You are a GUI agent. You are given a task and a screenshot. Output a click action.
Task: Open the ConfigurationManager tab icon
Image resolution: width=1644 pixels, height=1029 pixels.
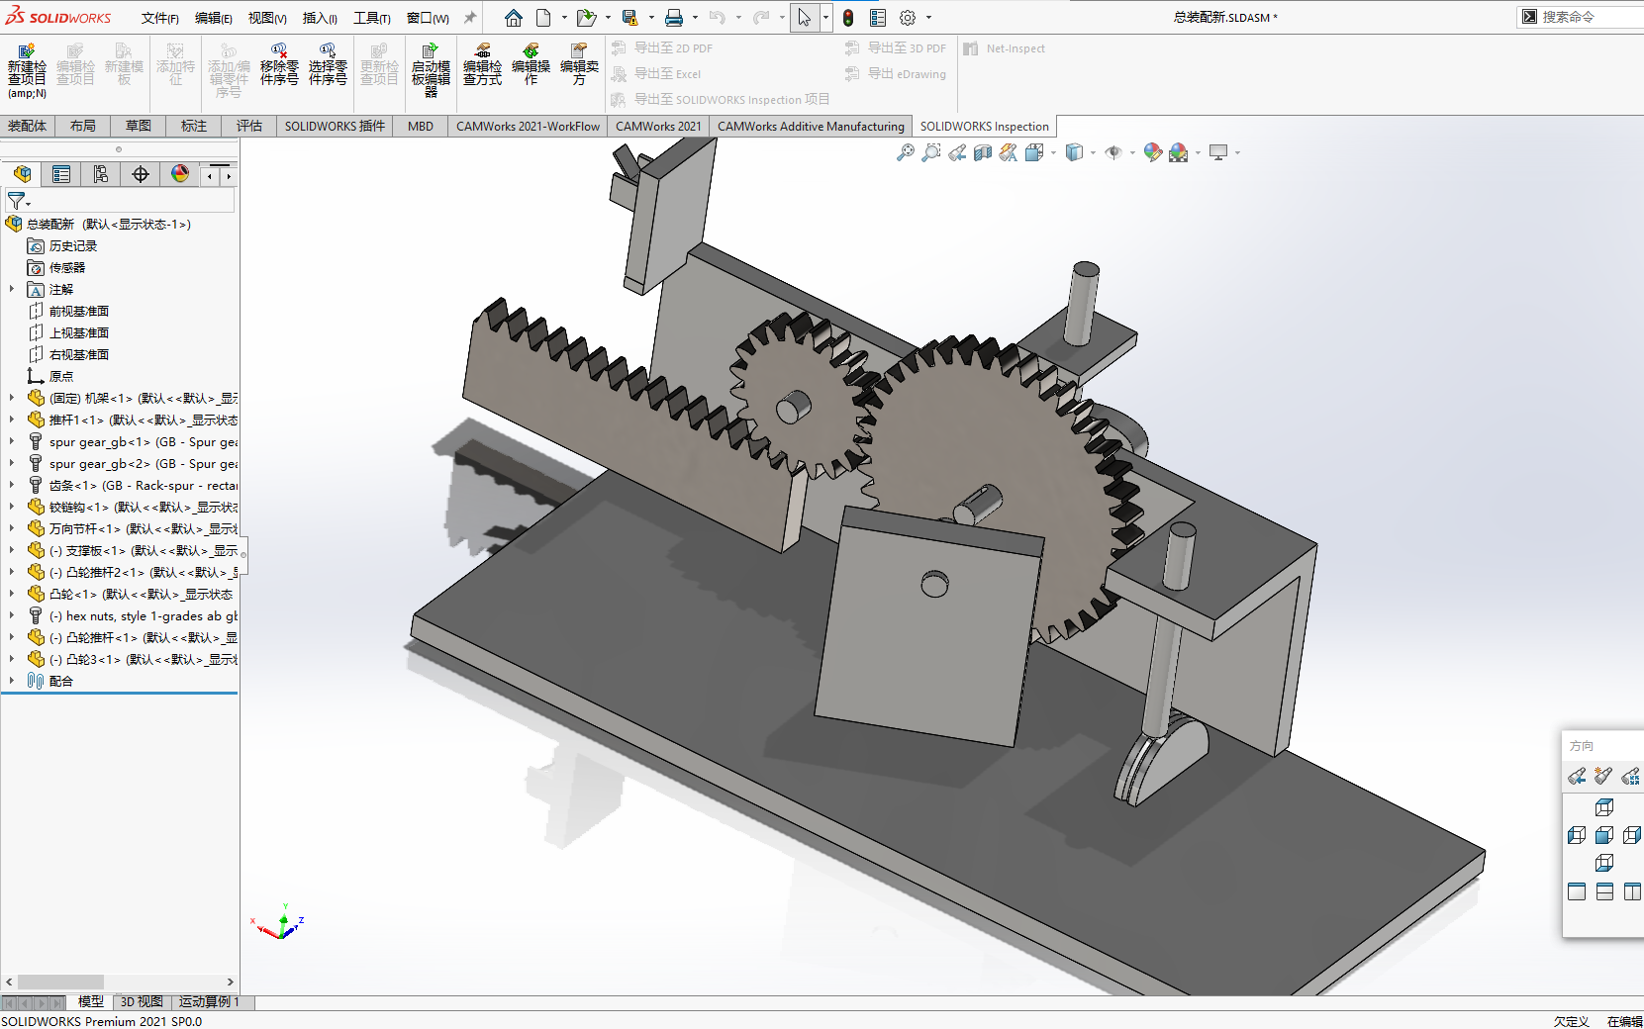click(x=100, y=174)
